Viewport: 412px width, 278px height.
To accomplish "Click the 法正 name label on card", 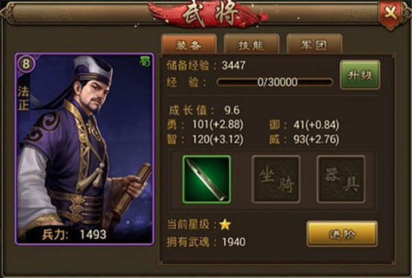I will tap(23, 98).
